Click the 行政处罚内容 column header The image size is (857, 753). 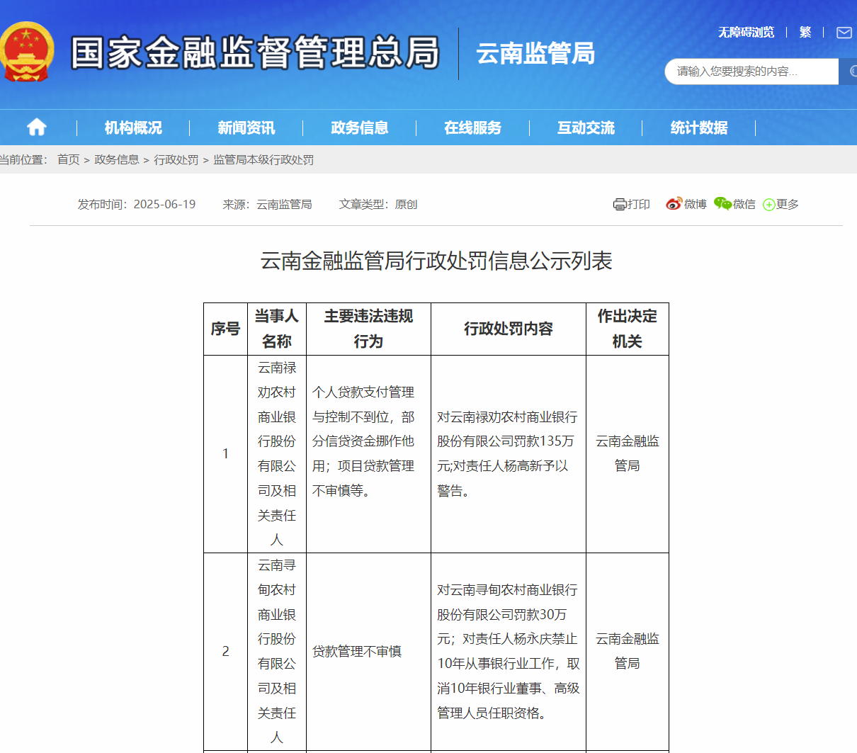click(x=509, y=329)
